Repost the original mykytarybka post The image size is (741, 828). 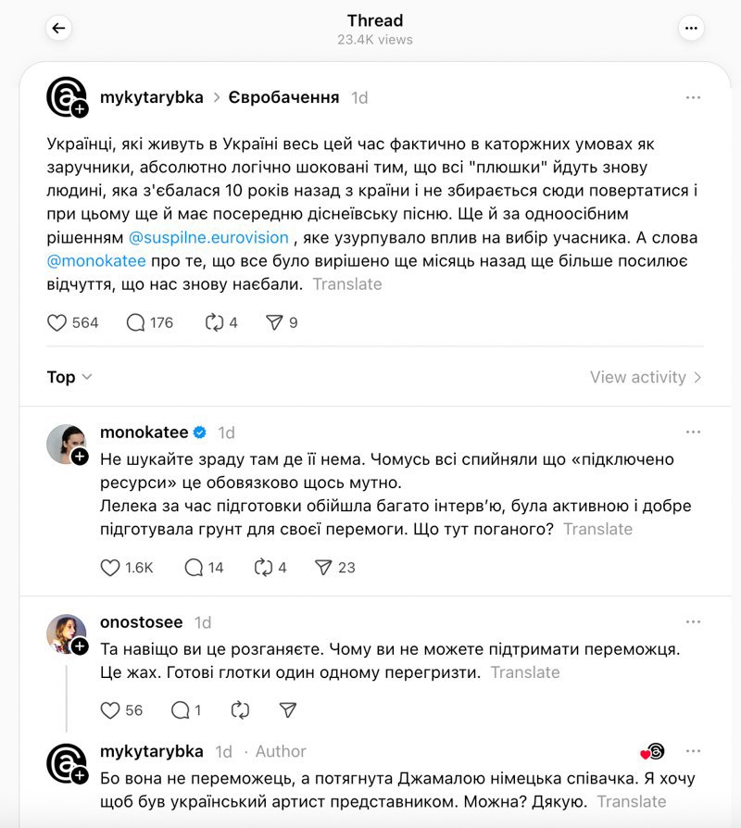click(x=215, y=322)
